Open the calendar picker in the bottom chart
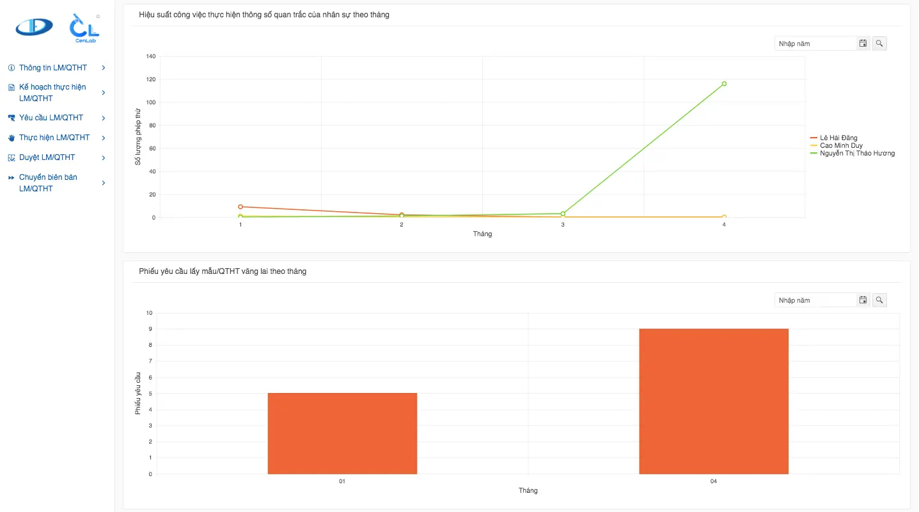This screenshot has height=512, width=919. pyautogui.click(x=863, y=300)
